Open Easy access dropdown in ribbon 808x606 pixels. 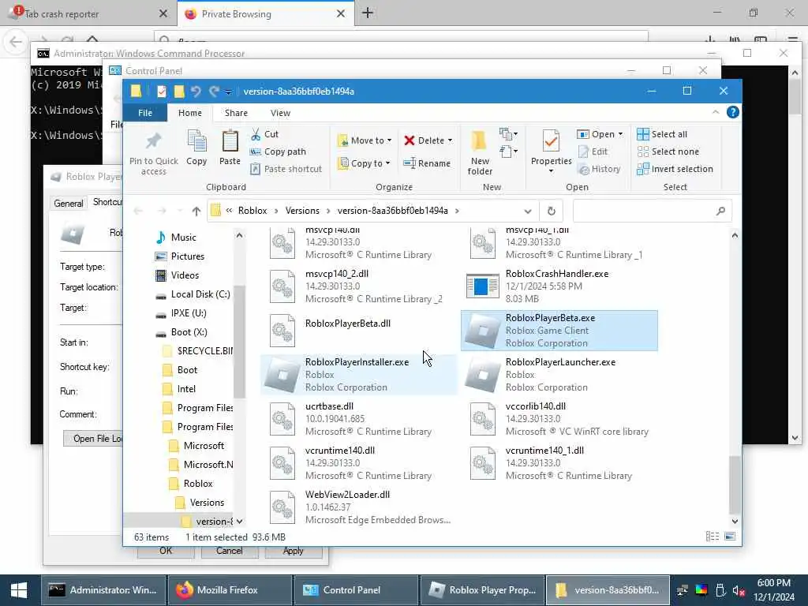click(509, 151)
